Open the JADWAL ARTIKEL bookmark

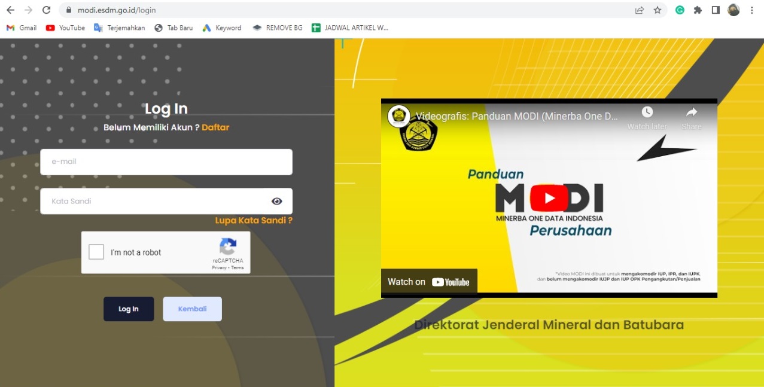(350, 28)
